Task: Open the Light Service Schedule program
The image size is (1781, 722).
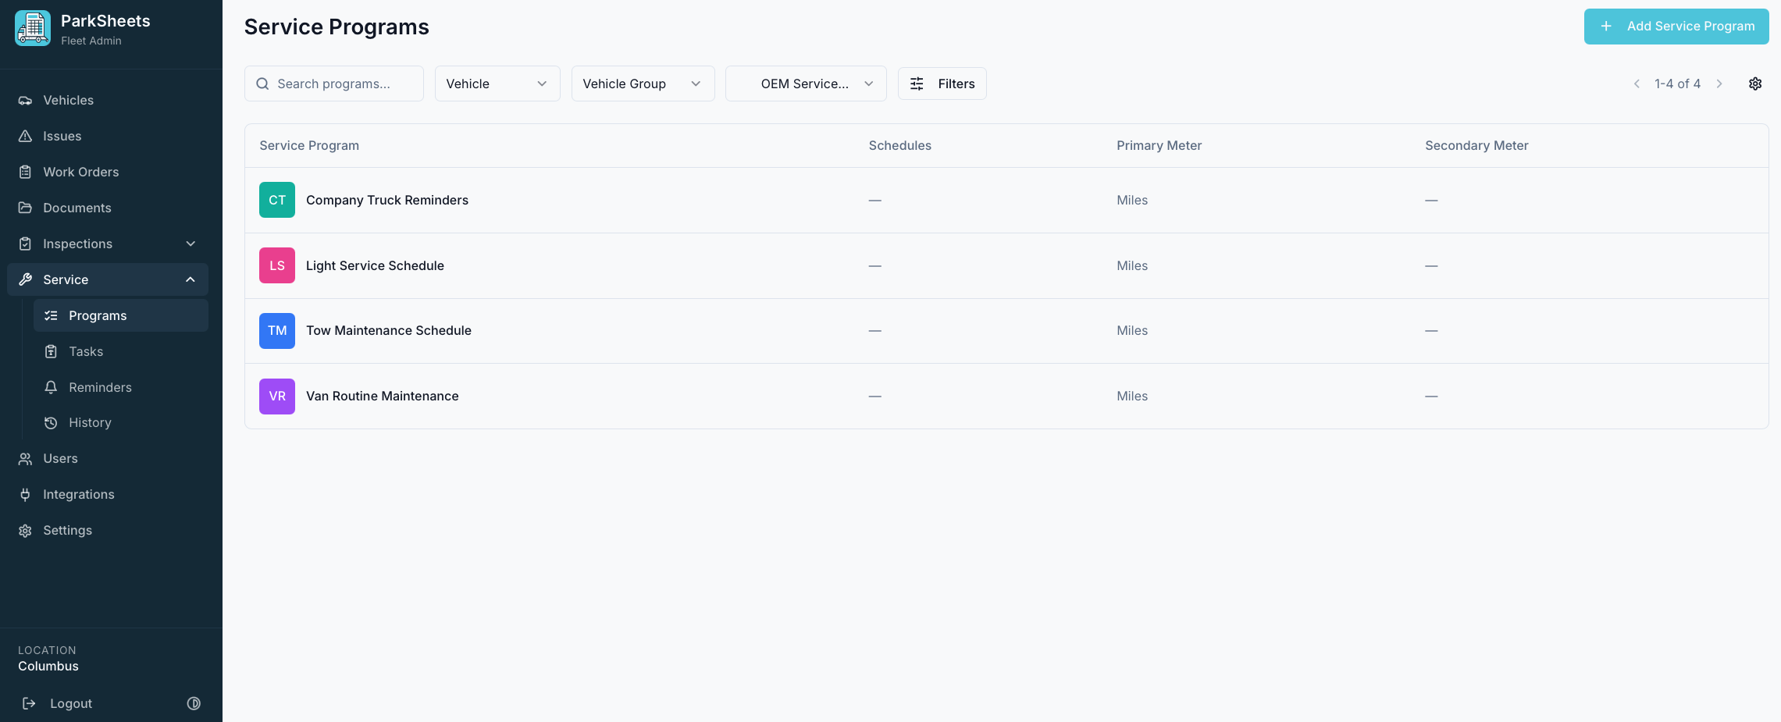Action: click(x=375, y=265)
